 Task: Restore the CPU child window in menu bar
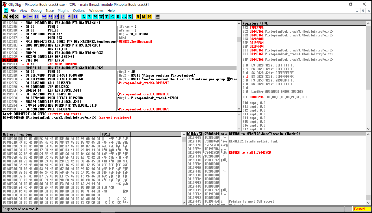point(363,11)
